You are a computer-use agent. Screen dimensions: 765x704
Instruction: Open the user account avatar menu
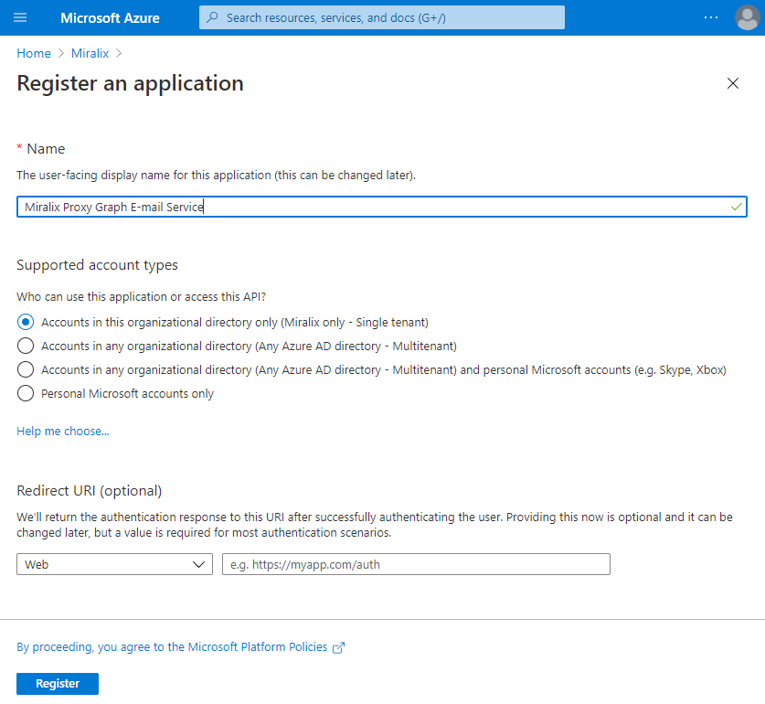tap(747, 17)
